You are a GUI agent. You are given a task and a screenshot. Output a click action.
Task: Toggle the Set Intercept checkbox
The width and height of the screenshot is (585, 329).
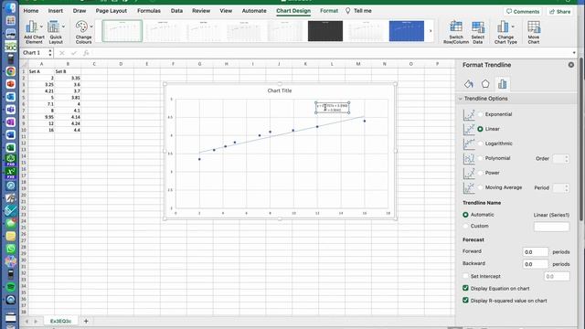tap(465, 276)
